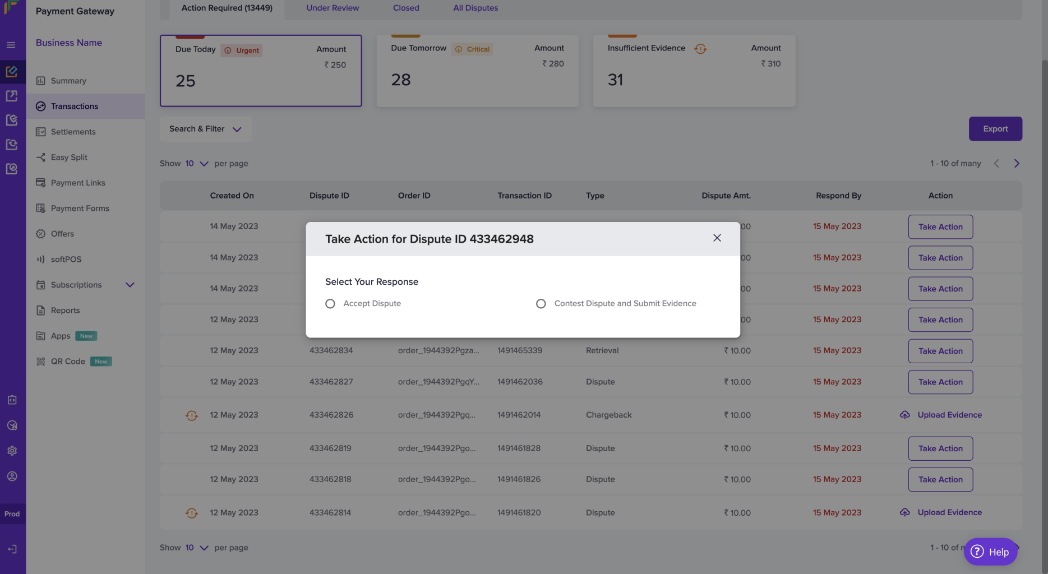Click the Export button
The image size is (1048, 574).
coord(995,129)
